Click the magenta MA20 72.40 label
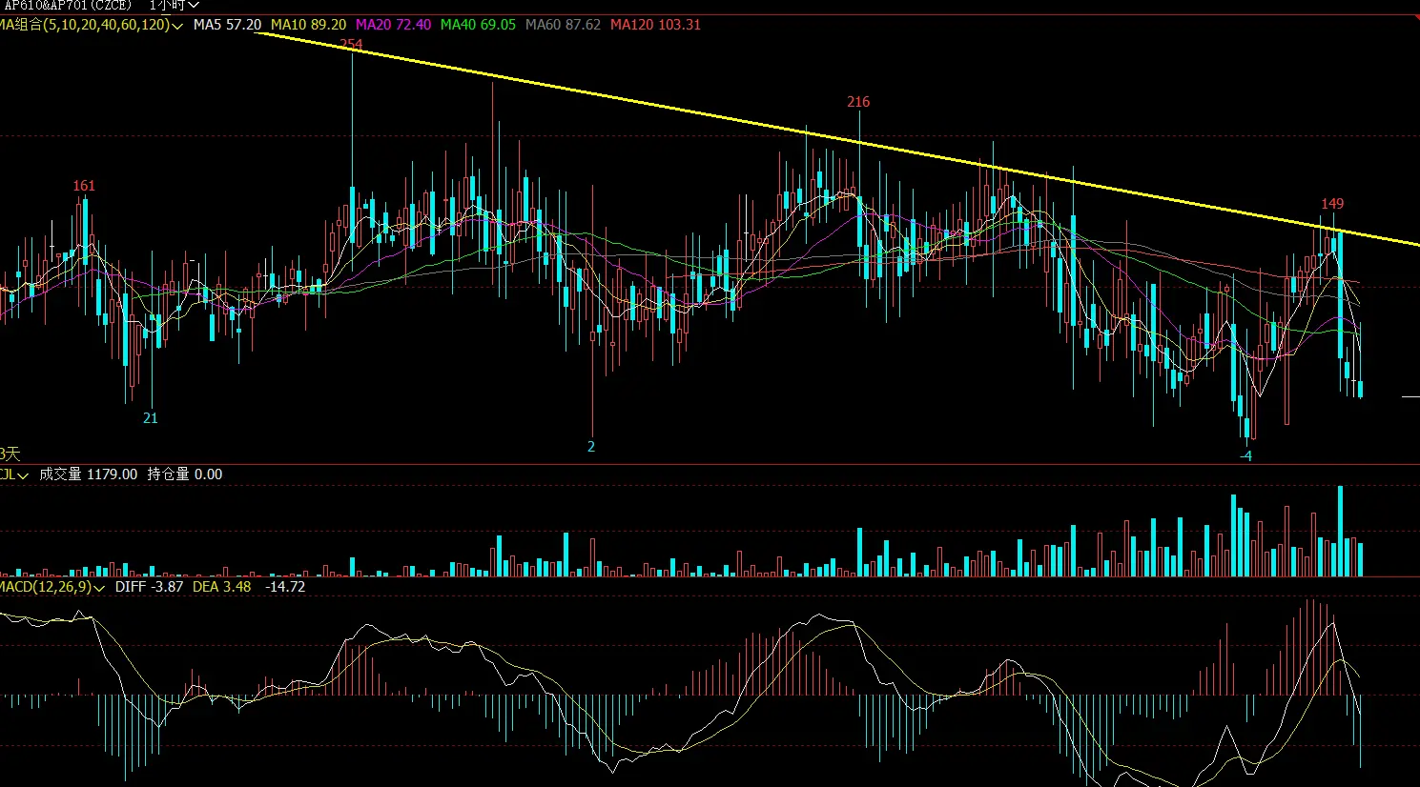Image resolution: width=1420 pixels, height=787 pixels. point(393,25)
